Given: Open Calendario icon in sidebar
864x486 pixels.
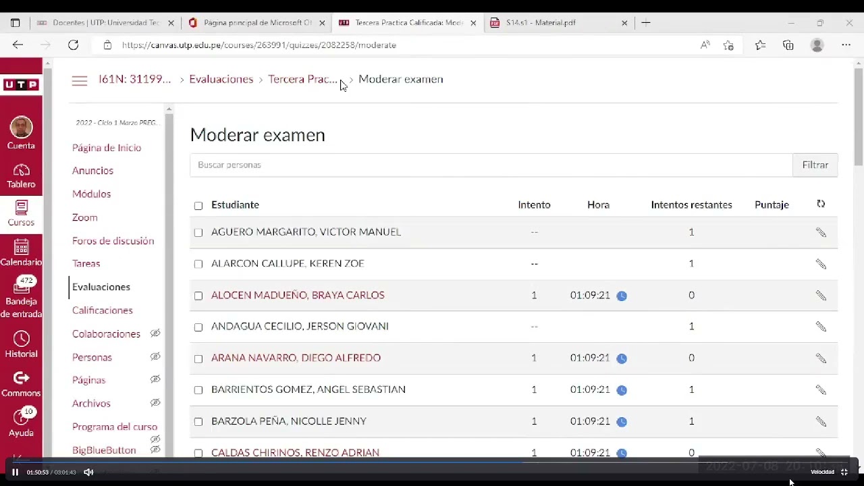Looking at the screenshot, I should click(x=21, y=253).
